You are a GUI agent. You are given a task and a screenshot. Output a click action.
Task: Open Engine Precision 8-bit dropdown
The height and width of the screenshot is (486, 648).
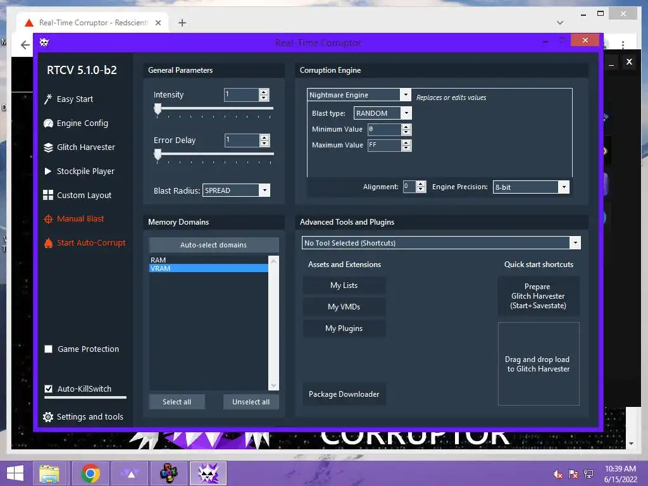point(564,187)
